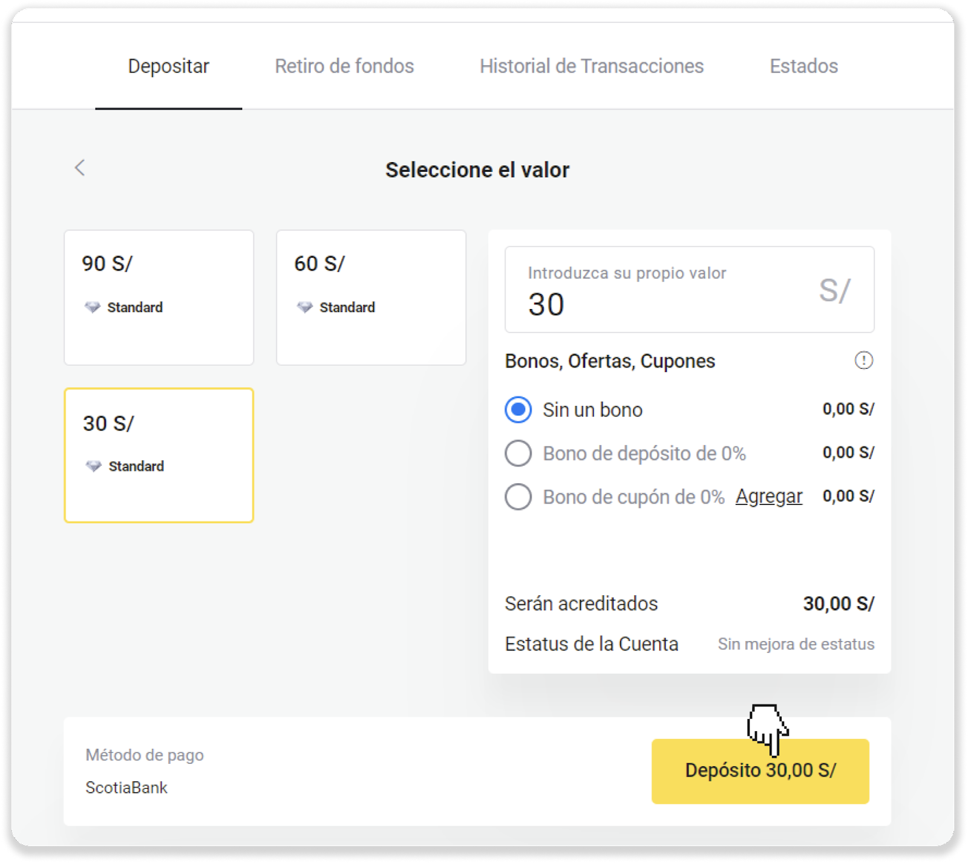This screenshot has width=968, height=863.
Task: Open the Depositar tab
Action: 168,66
